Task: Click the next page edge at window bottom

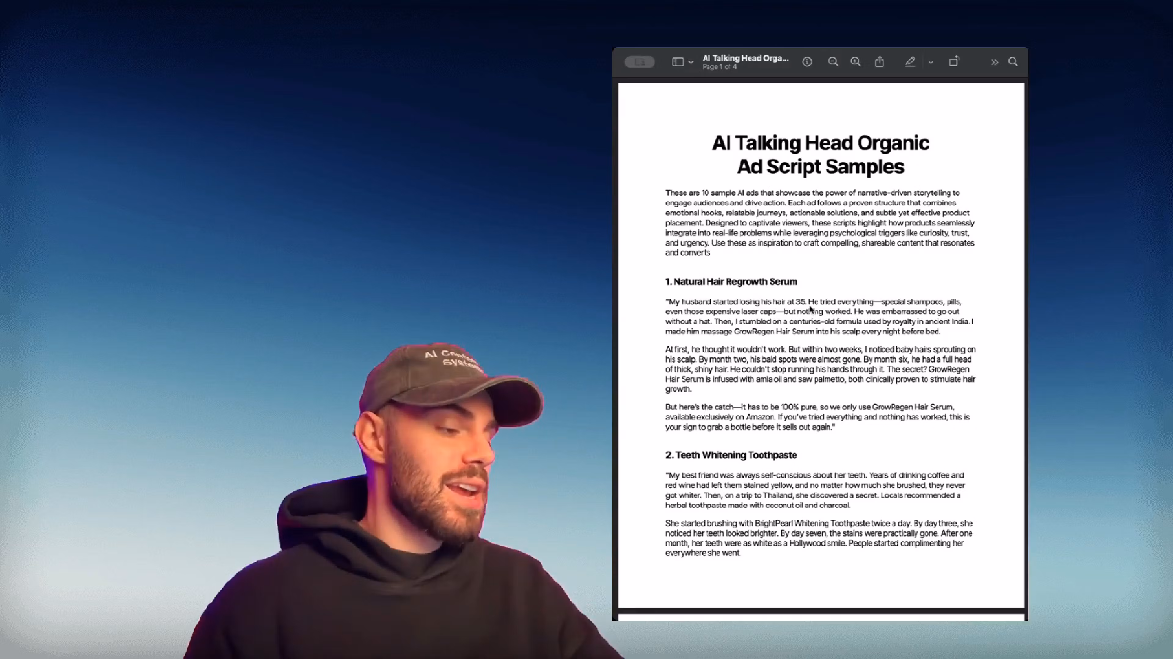Action: 820,617
